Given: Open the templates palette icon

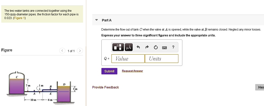Looking at the screenshot, I should (118, 47).
